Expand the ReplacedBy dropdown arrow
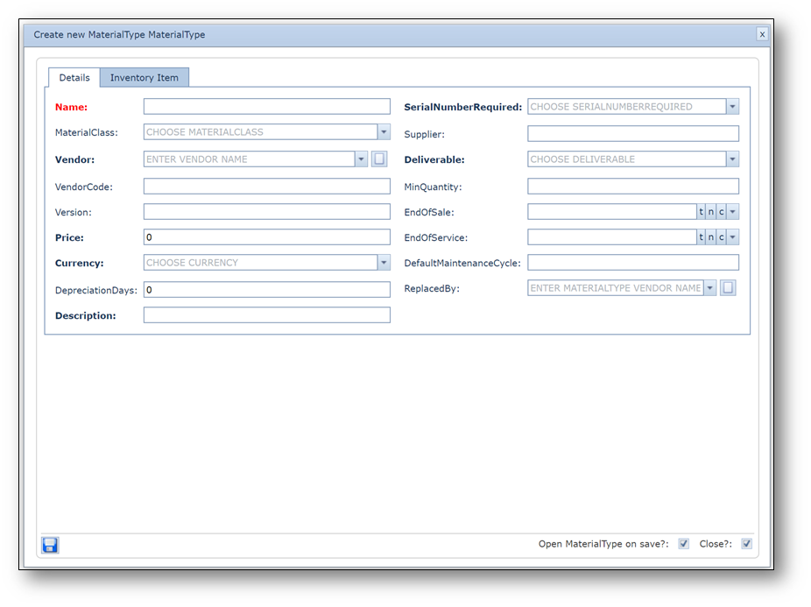 (x=709, y=287)
